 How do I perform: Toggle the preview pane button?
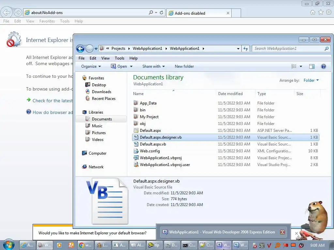pyautogui.click(x=311, y=66)
